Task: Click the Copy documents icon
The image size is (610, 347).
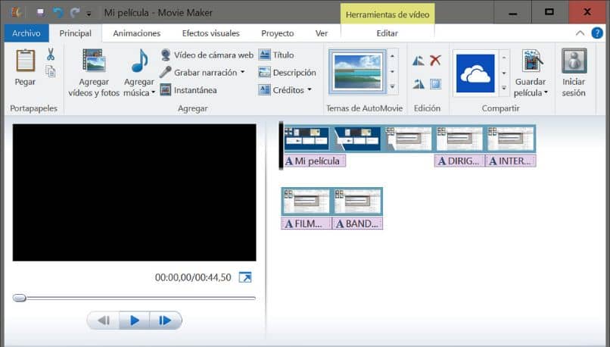Action: click(51, 71)
